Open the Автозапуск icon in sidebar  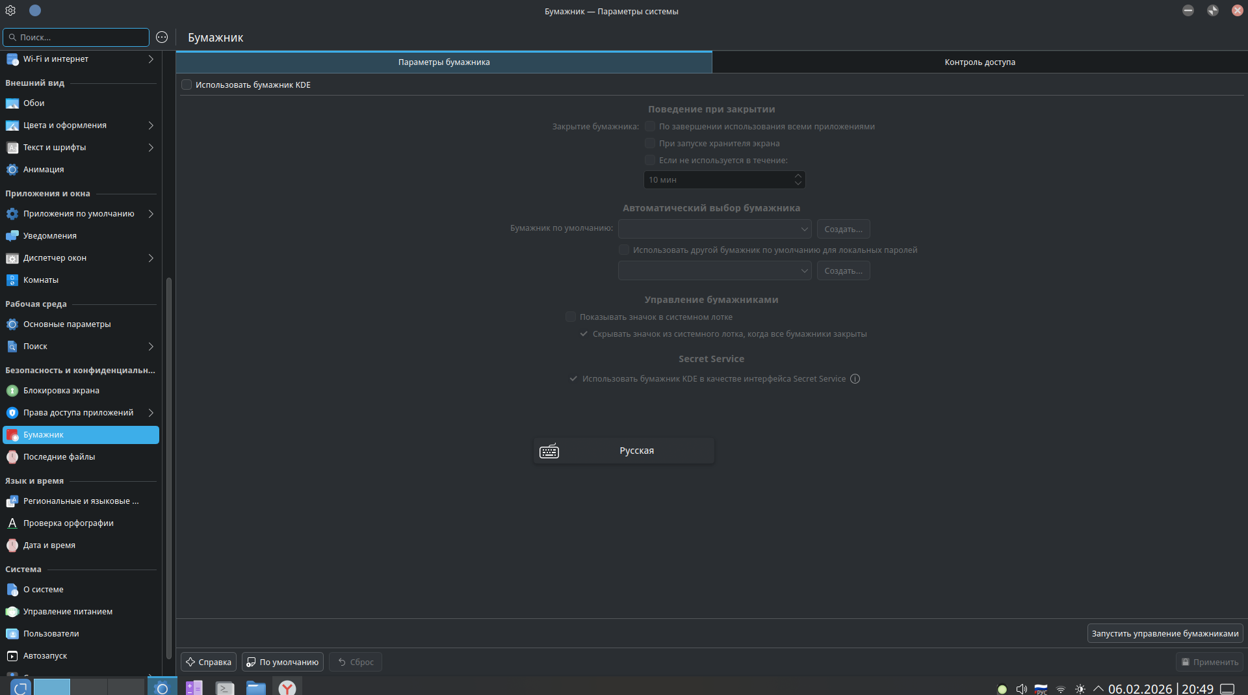[x=12, y=656]
